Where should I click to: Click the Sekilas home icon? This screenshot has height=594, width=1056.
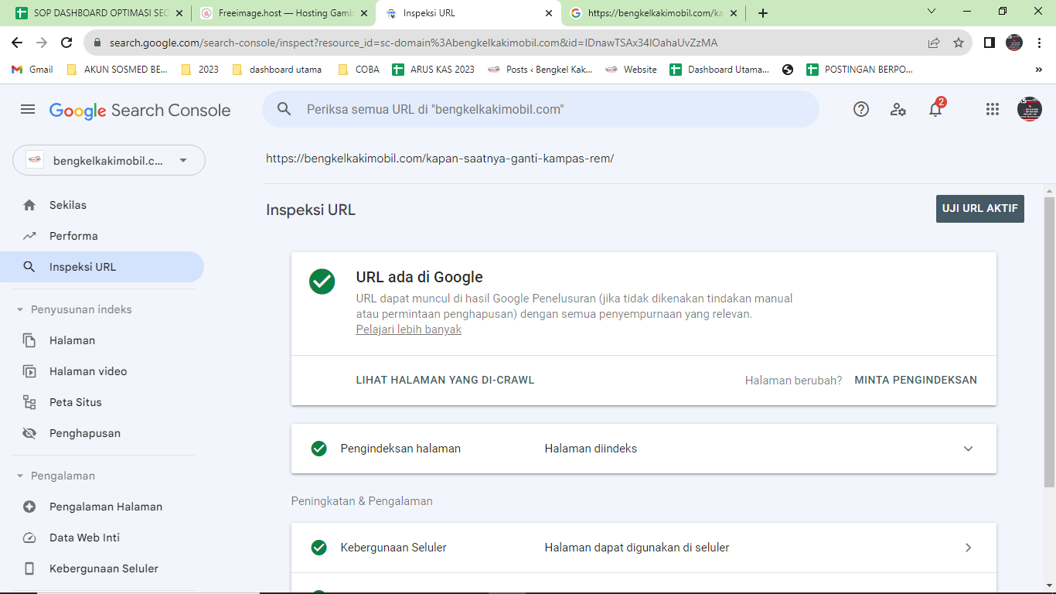(x=29, y=205)
